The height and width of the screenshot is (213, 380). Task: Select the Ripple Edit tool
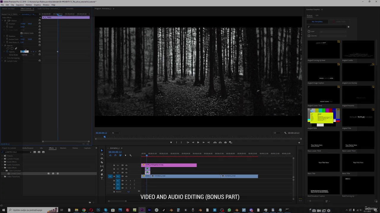[x=102, y=158]
